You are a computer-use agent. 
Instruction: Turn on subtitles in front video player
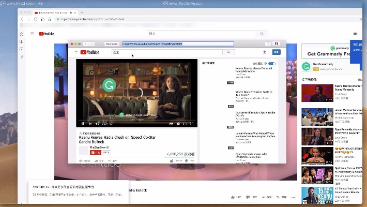click(171, 124)
